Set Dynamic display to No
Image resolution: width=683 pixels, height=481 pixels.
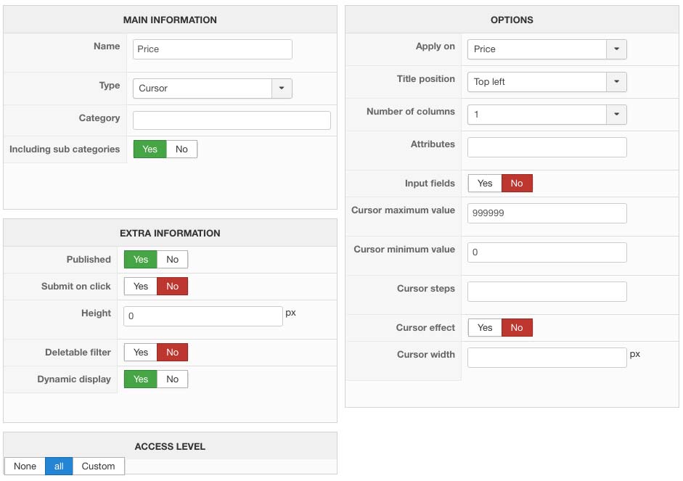tap(172, 379)
